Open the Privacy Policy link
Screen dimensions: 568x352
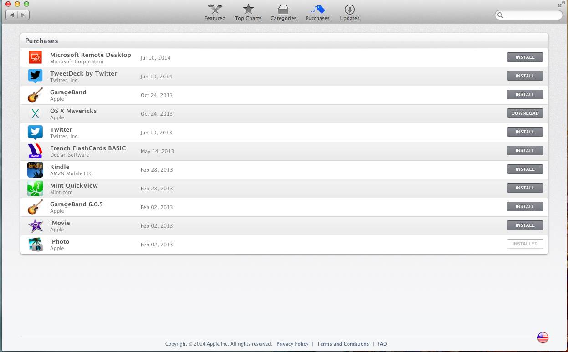coord(292,344)
